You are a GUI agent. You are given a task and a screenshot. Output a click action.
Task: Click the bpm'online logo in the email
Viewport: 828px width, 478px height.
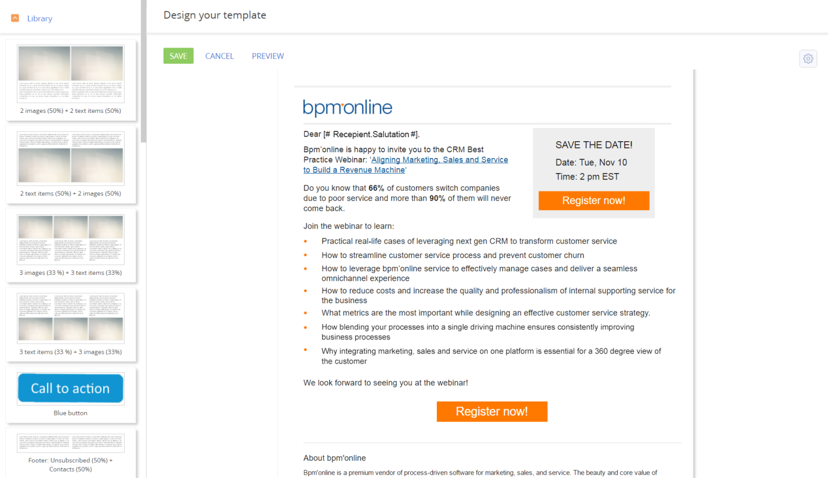click(x=348, y=108)
